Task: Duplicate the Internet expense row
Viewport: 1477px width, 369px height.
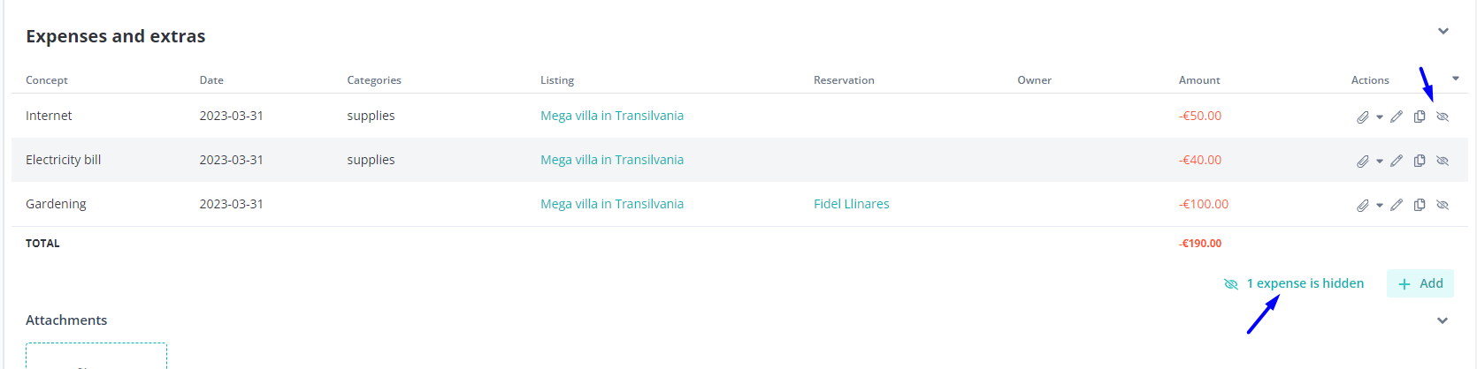Action: (1420, 117)
